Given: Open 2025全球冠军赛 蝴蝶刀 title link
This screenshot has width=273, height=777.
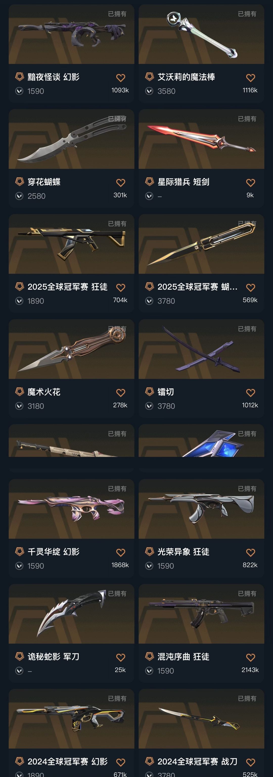Looking at the screenshot, I should tap(197, 287).
